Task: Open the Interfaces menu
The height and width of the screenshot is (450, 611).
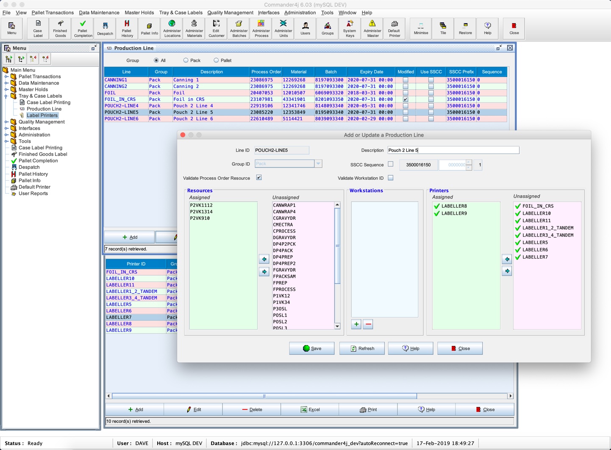Action: pyautogui.click(x=269, y=13)
